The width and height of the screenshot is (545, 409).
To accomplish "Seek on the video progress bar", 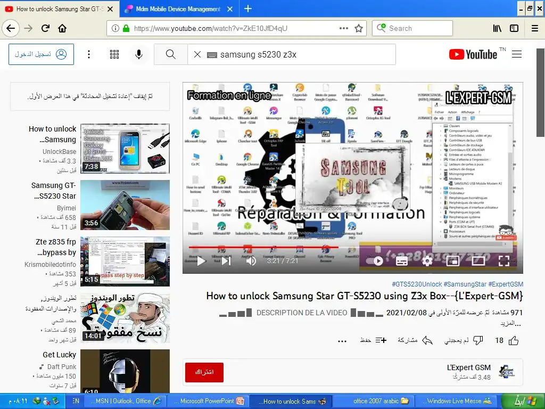I will point(353,247).
